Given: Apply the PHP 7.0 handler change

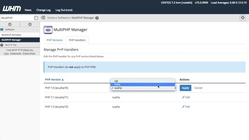Looking at the screenshot, I should [x=185, y=88].
